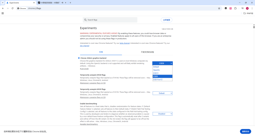The width and height of the screenshot is (255, 137).
Task: Click #temporary-unexpire-flags-m139 link
Action: [x=93, y=97]
